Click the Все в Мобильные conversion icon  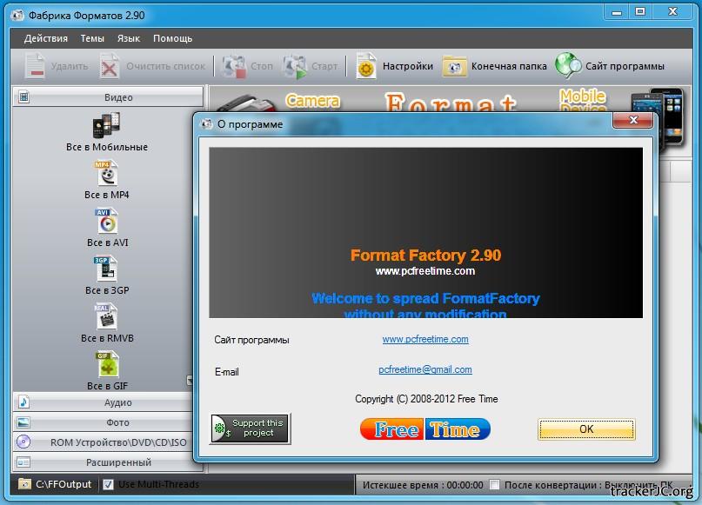[106, 126]
